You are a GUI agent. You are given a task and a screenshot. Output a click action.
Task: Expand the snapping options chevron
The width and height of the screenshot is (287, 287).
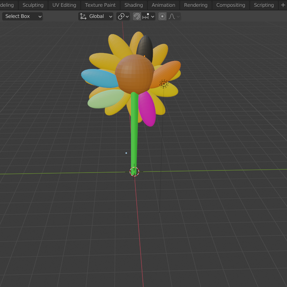point(152,17)
